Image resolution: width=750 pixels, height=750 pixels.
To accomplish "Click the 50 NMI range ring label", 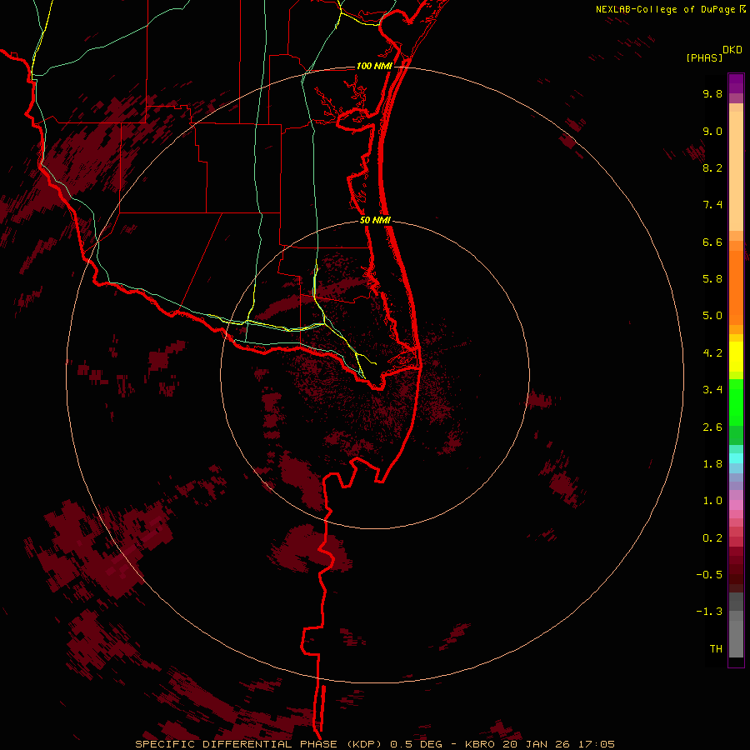I will pos(376,221).
